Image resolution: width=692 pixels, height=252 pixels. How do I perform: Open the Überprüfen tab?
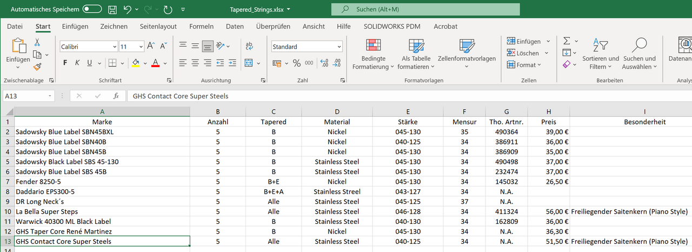[x=273, y=26]
